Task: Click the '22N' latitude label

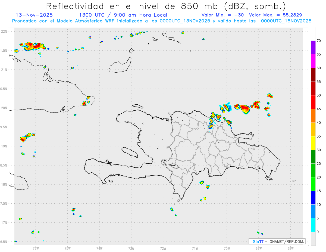Action: [x=5, y=32]
